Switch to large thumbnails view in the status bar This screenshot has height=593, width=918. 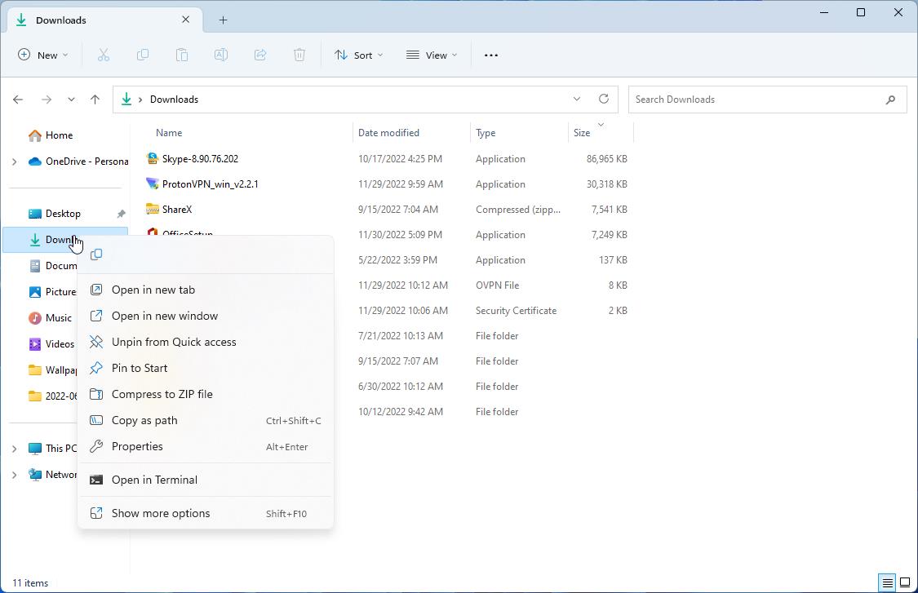click(906, 582)
